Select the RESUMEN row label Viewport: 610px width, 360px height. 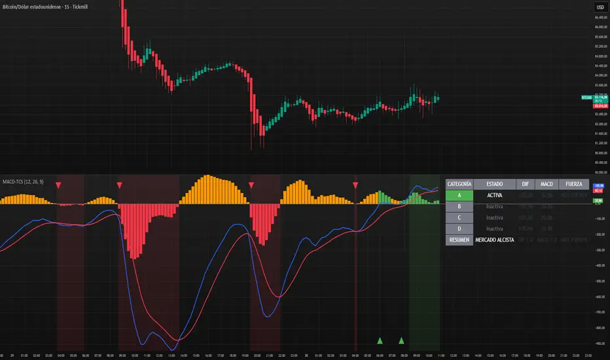tap(459, 240)
